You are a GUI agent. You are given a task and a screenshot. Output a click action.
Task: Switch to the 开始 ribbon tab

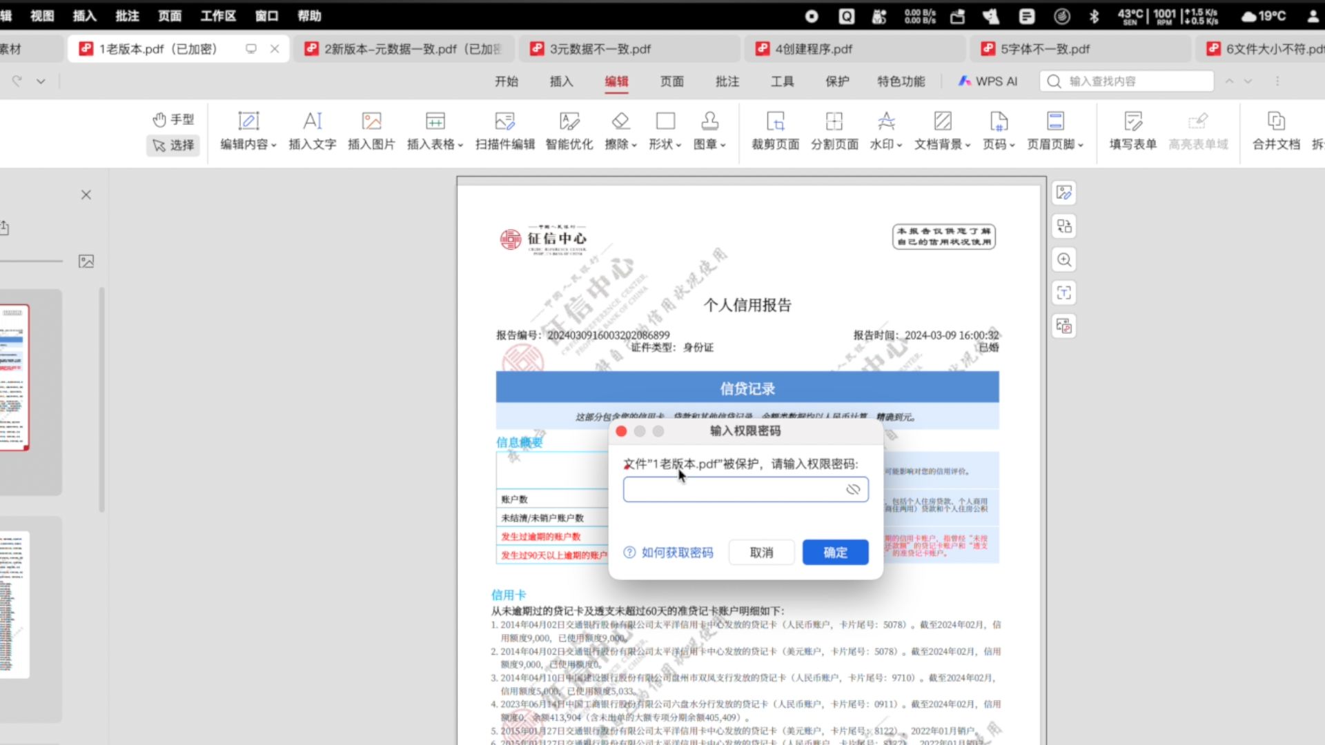point(506,81)
